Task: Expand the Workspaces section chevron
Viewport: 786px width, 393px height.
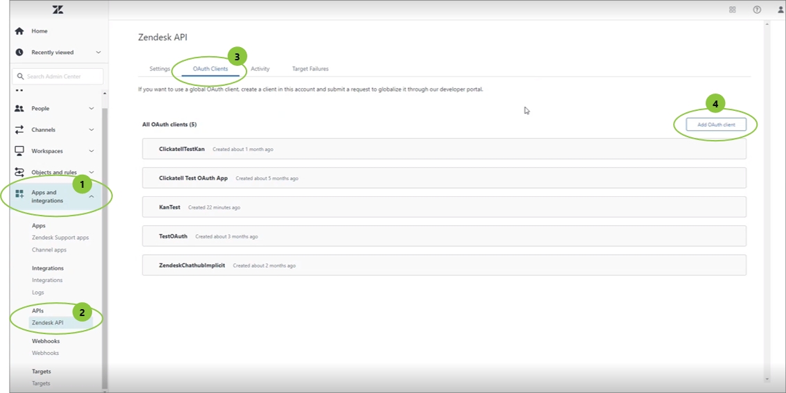Action: pyautogui.click(x=91, y=151)
